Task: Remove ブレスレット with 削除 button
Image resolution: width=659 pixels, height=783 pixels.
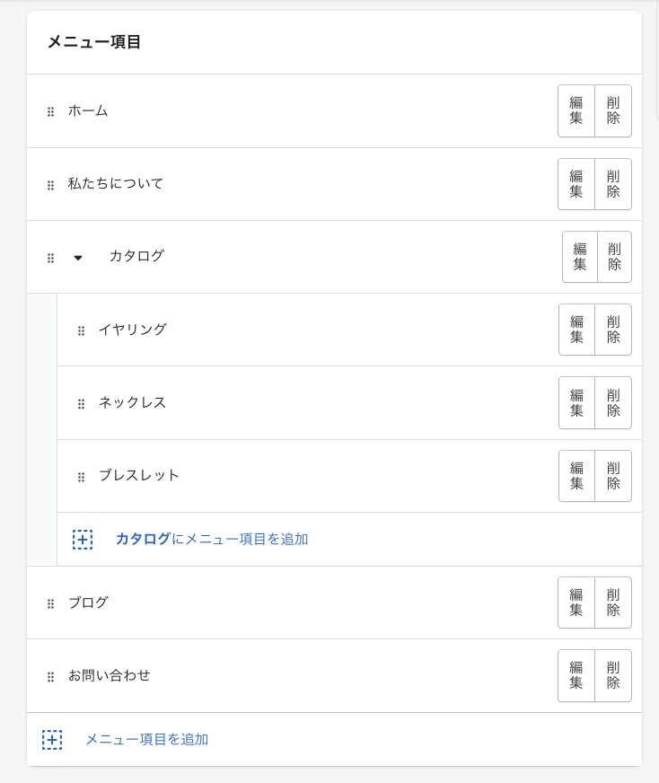Action: pyautogui.click(x=613, y=476)
